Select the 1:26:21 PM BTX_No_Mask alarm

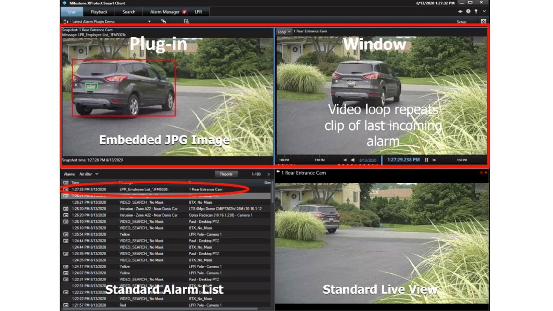[x=166, y=202]
